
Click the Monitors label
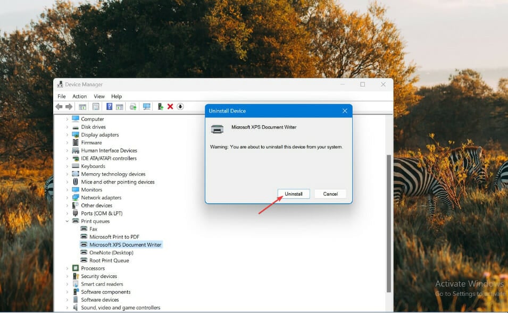(x=91, y=190)
